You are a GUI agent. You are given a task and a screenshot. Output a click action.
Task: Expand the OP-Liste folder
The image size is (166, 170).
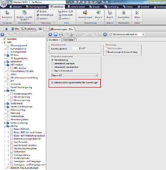click(x=5, y=55)
